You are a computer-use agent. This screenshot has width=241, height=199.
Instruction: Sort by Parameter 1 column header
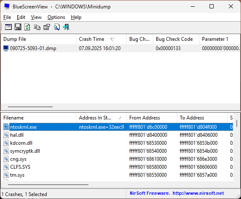[x=220, y=39]
